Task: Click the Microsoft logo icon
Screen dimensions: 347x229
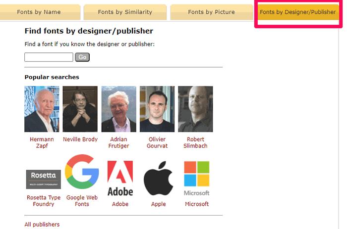Action: pyautogui.click(x=197, y=178)
